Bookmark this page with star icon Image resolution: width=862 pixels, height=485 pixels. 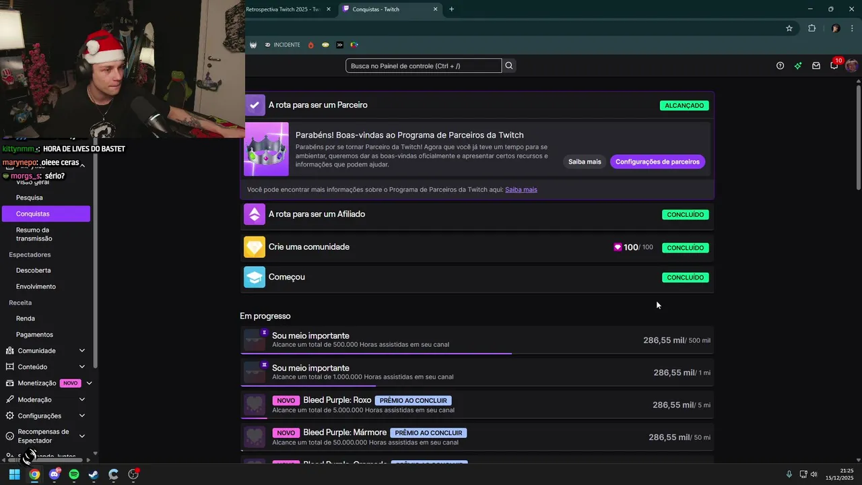coord(789,28)
